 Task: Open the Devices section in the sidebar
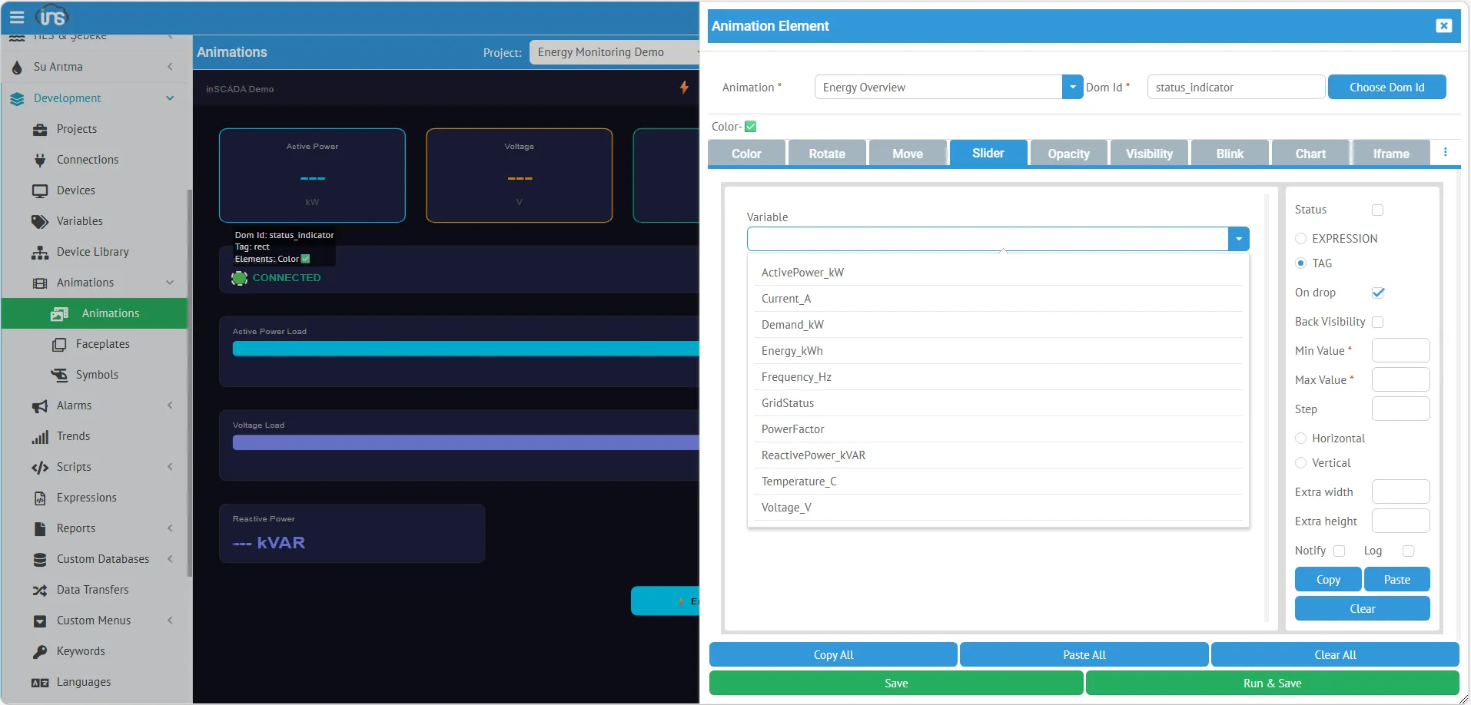pos(78,190)
